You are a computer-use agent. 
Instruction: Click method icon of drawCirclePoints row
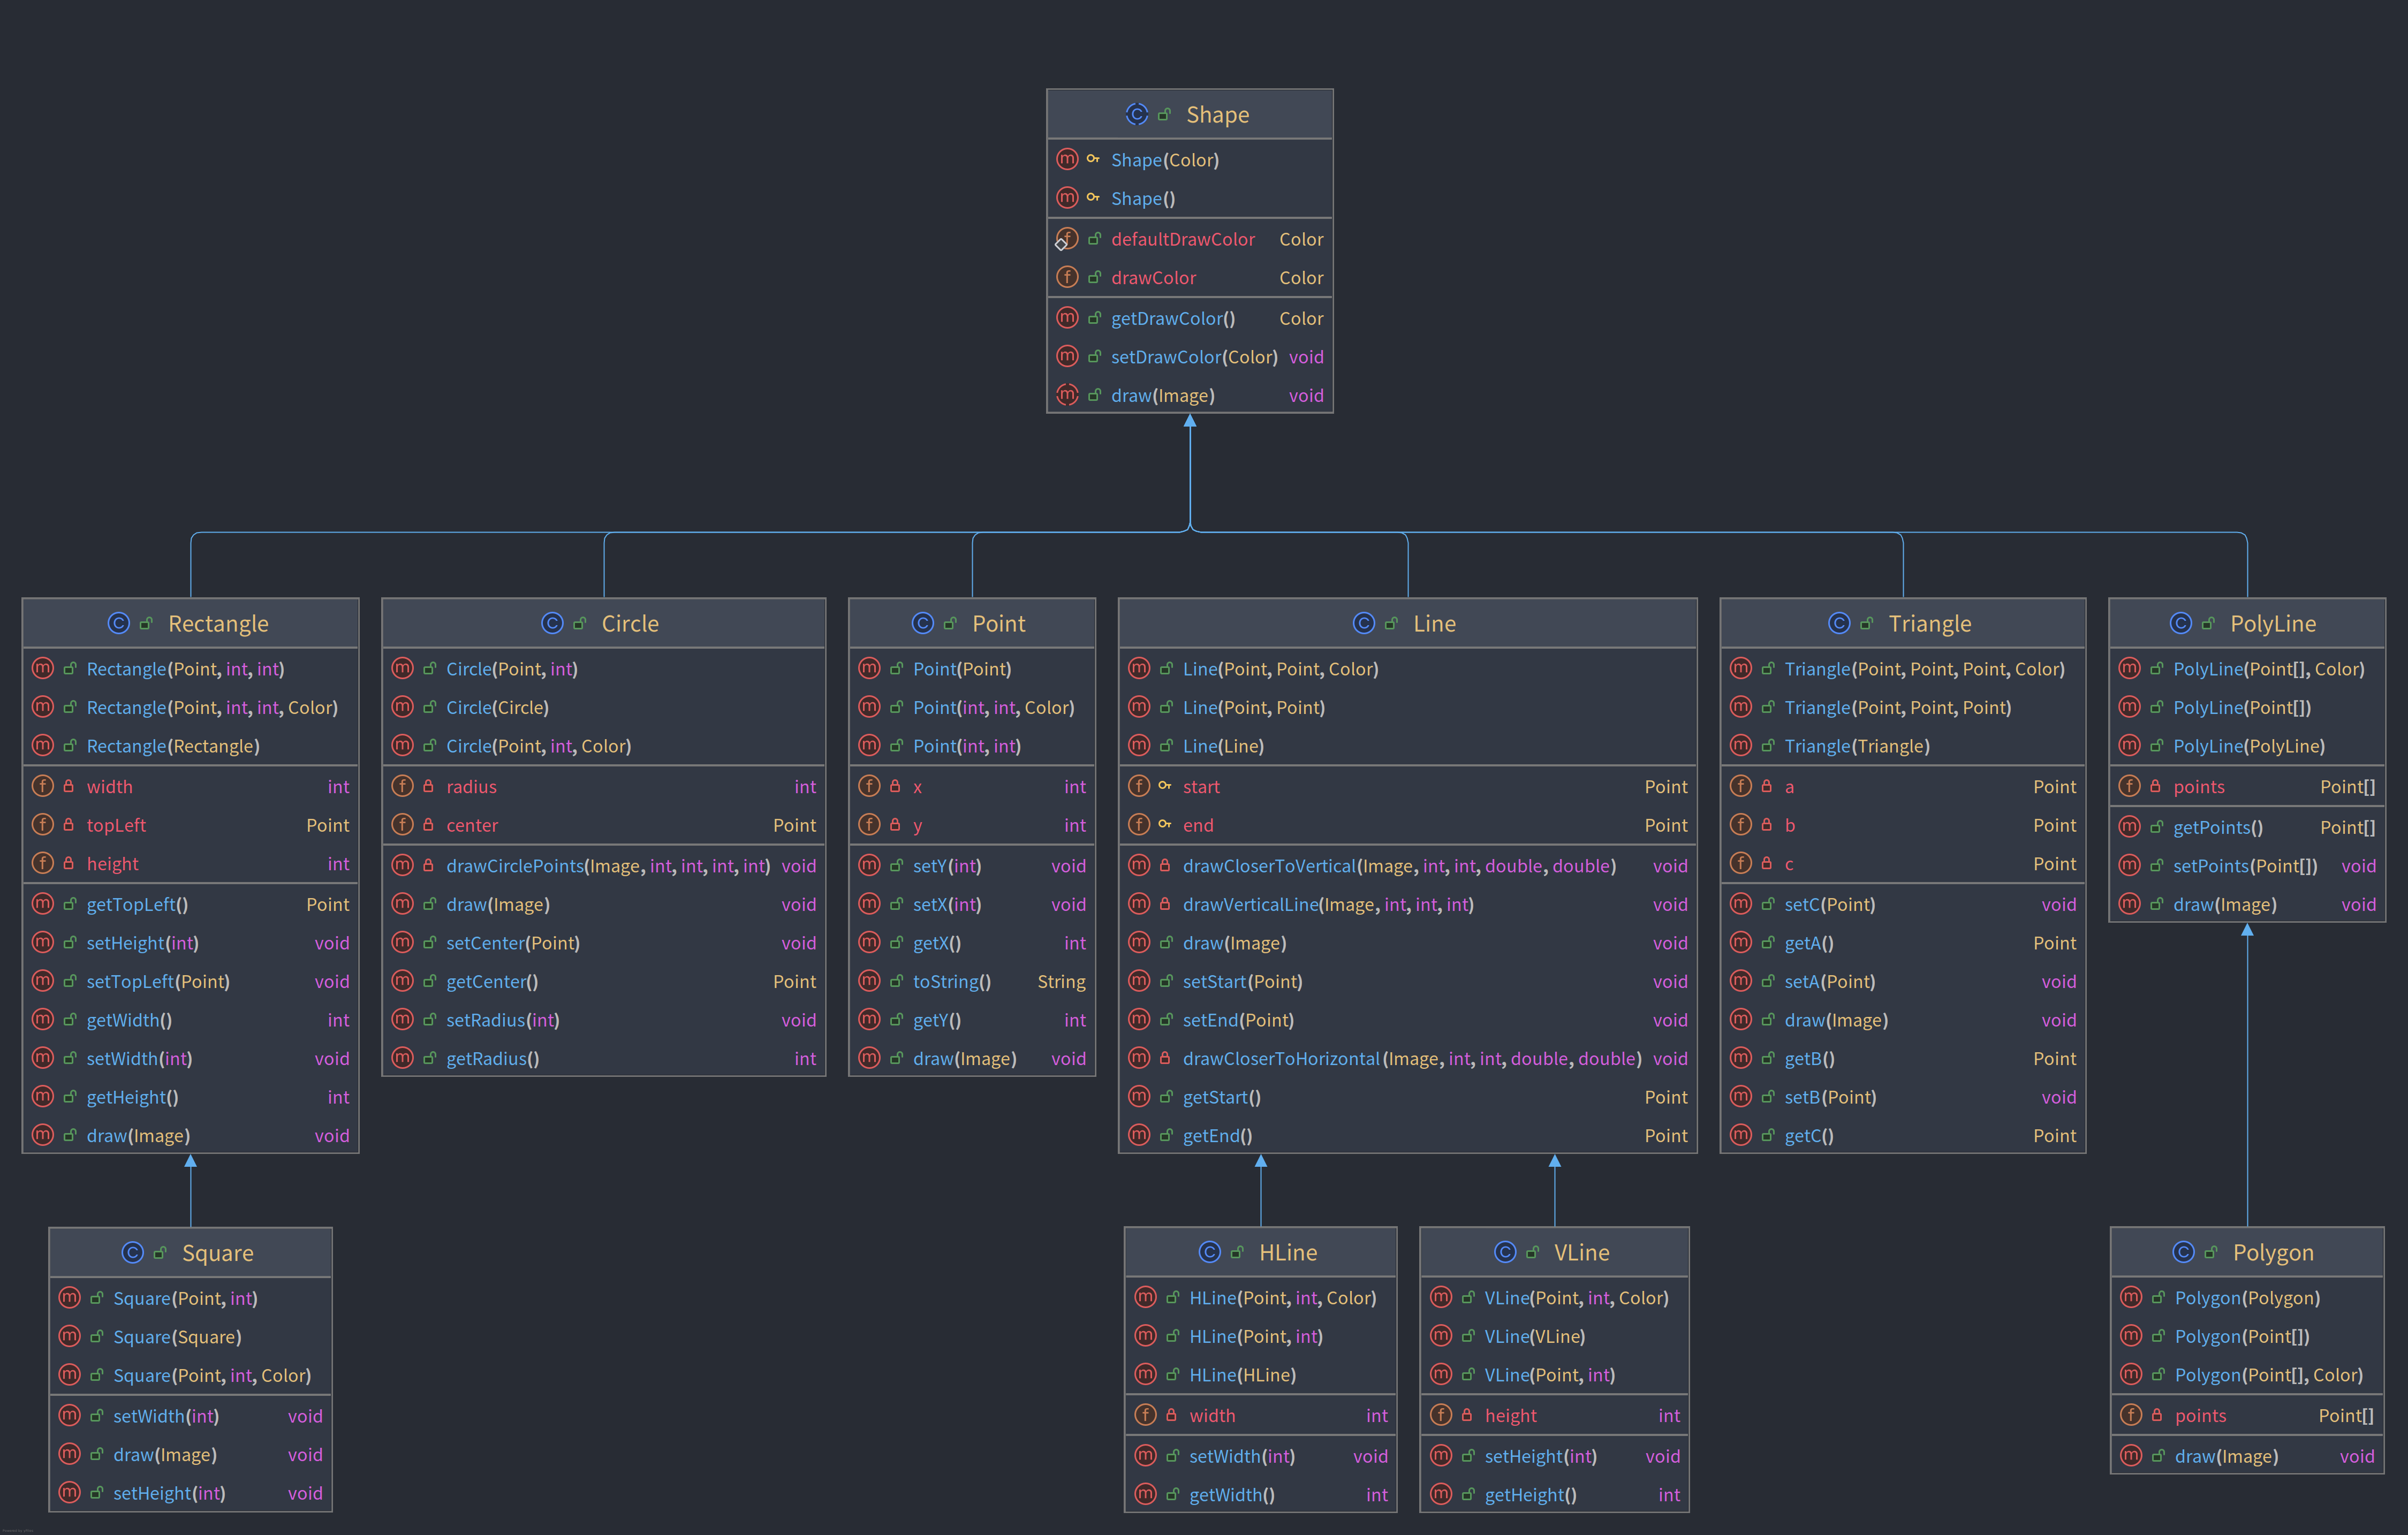click(x=402, y=865)
